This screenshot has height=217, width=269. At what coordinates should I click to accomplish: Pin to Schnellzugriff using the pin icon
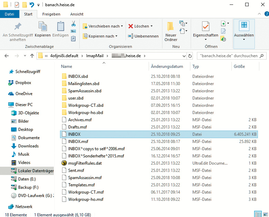tap(18, 27)
